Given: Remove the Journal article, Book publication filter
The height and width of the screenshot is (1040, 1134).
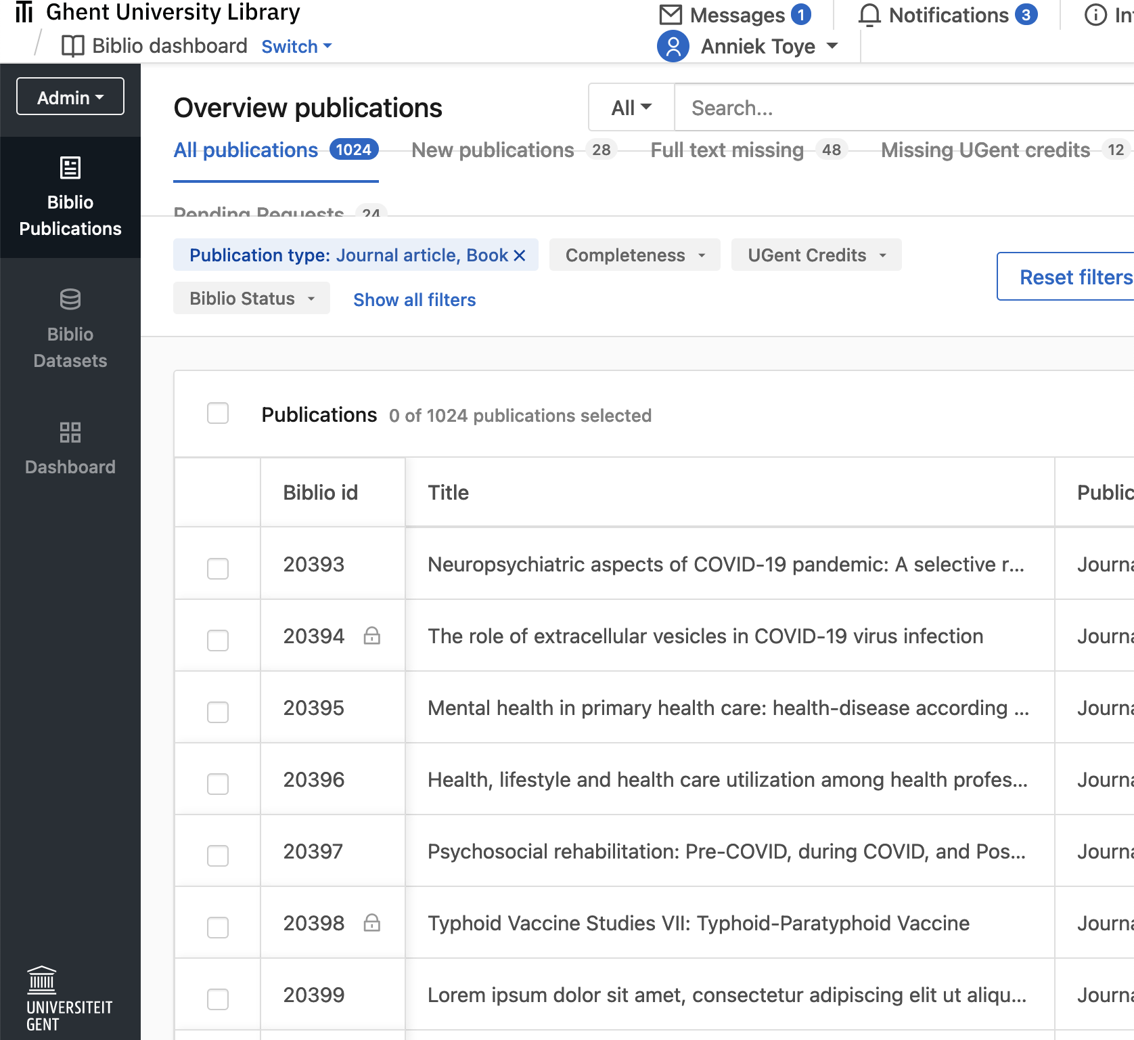Looking at the screenshot, I should (x=520, y=255).
